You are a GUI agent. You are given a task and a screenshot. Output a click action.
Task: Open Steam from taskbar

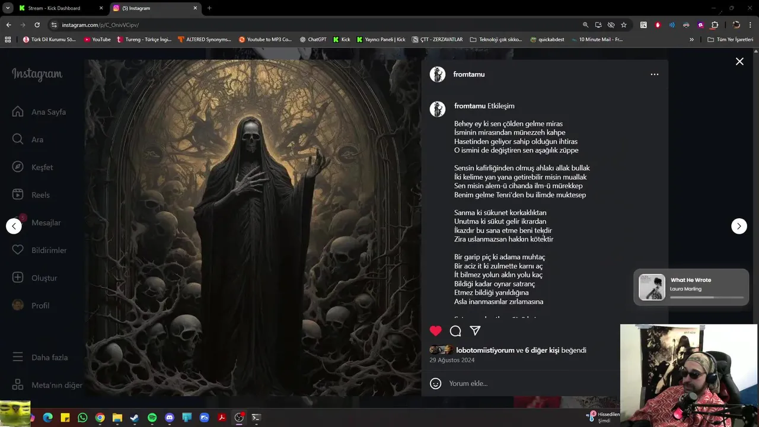[135, 418]
